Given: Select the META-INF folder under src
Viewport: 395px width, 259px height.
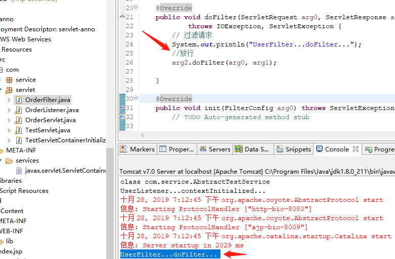Looking at the screenshot, I should point(21,150).
